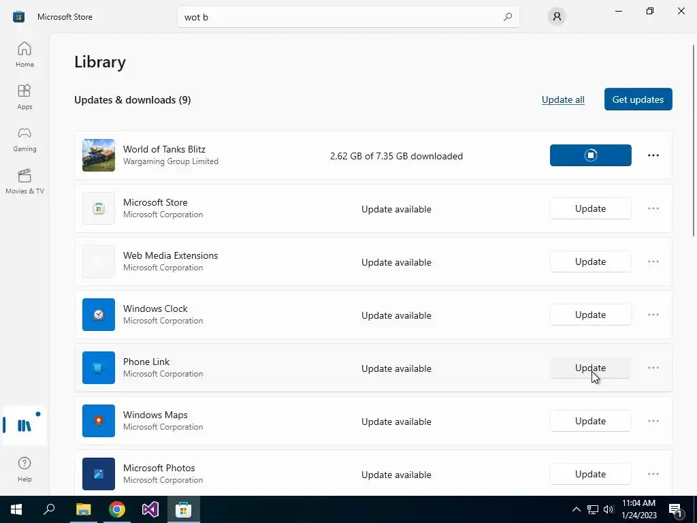The height and width of the screenshot is (523, 697).
Task: Update Windows Maps
Action: pos(590,421)
